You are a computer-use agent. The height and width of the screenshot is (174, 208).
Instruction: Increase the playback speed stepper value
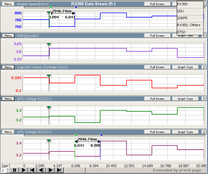click(8, 169)
